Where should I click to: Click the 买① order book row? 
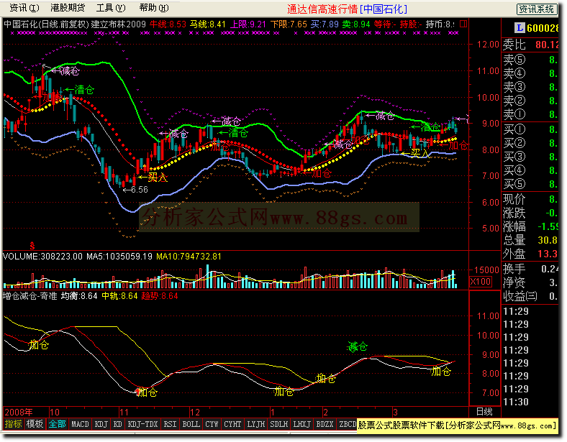click(x=530, y=129)
